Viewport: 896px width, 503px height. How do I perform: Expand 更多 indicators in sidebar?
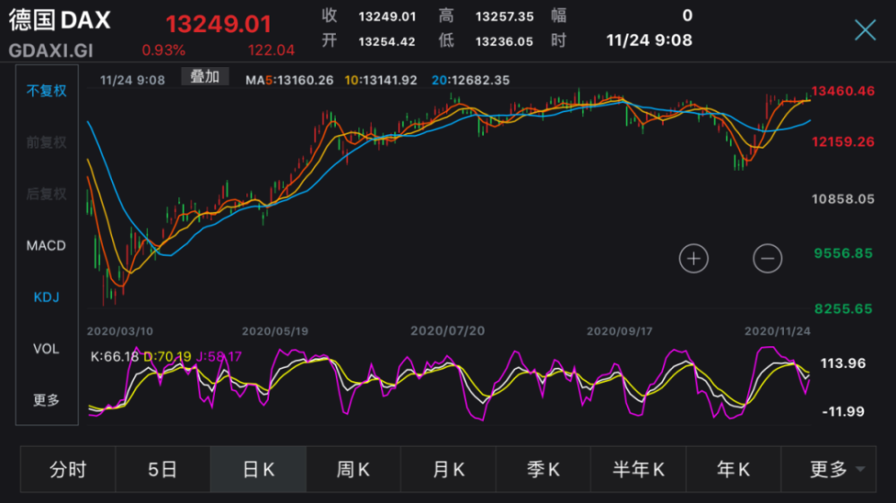[x=47, y=400]
